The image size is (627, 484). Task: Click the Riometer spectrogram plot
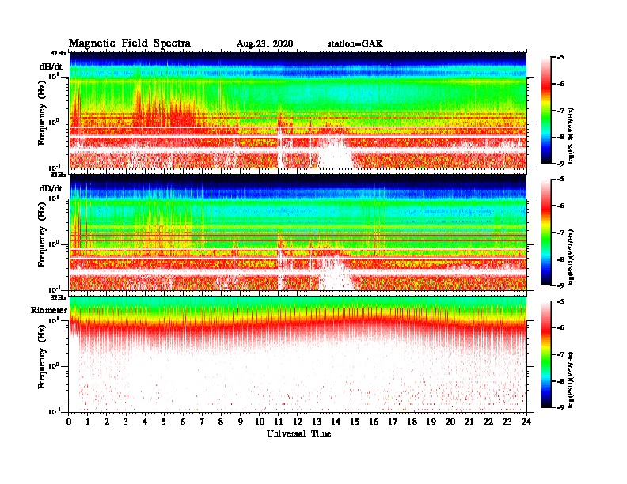pyautogui.click(x=298, y=354)
